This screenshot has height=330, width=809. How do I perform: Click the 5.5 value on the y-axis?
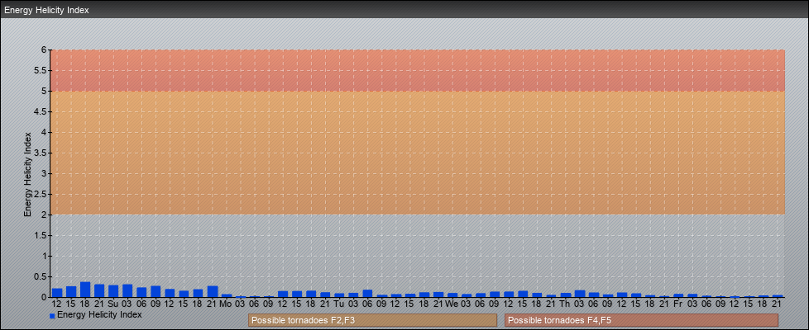41,70
